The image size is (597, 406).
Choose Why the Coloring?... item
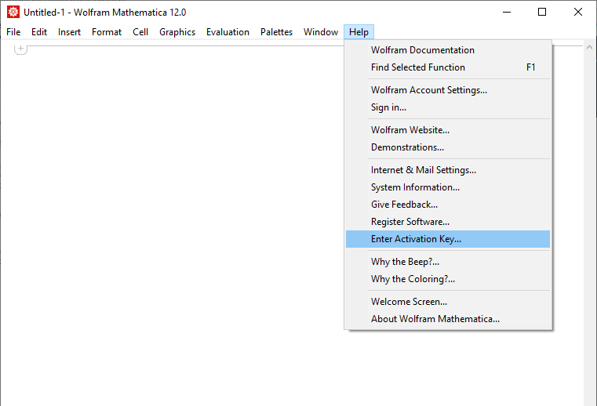448,279
